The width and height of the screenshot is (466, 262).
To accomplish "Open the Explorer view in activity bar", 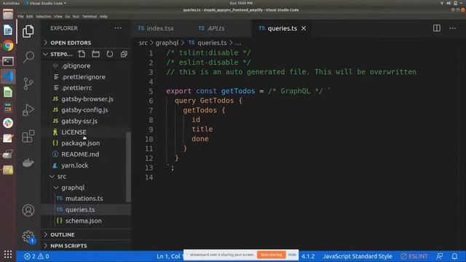I will pos(28,31).
